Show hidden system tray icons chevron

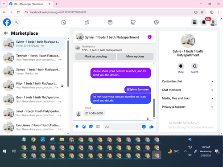(185, 151)
